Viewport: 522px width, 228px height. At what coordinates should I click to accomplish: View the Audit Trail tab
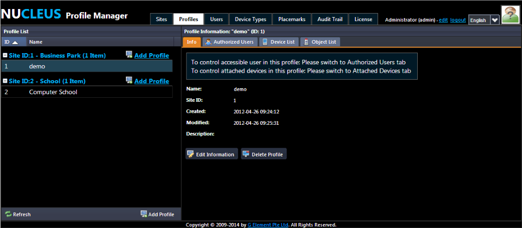(329, 20)
